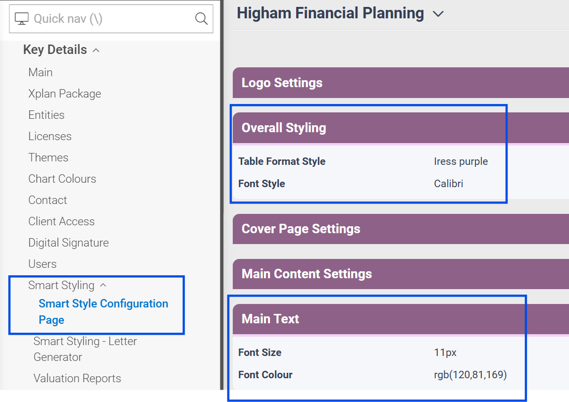Click the monitor icon in Quick nav box

(22, 19)
